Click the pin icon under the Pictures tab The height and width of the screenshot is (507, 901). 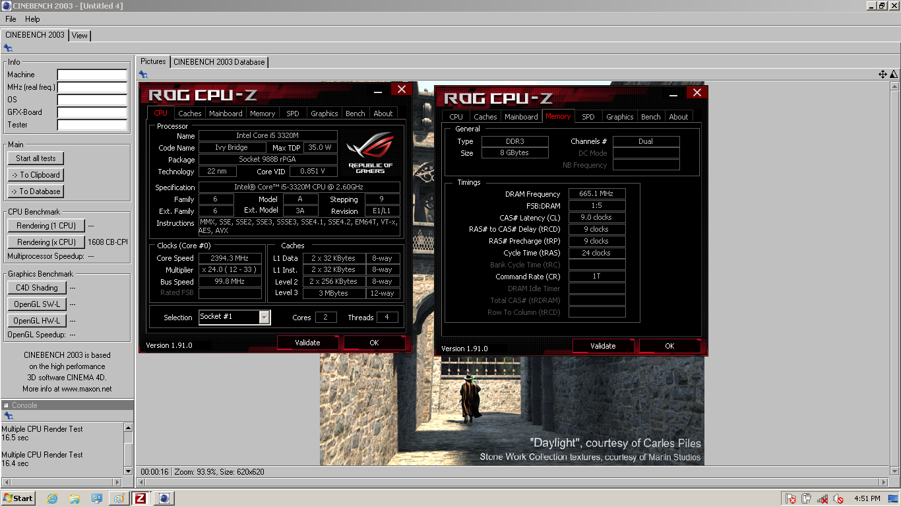click(143, 75)
